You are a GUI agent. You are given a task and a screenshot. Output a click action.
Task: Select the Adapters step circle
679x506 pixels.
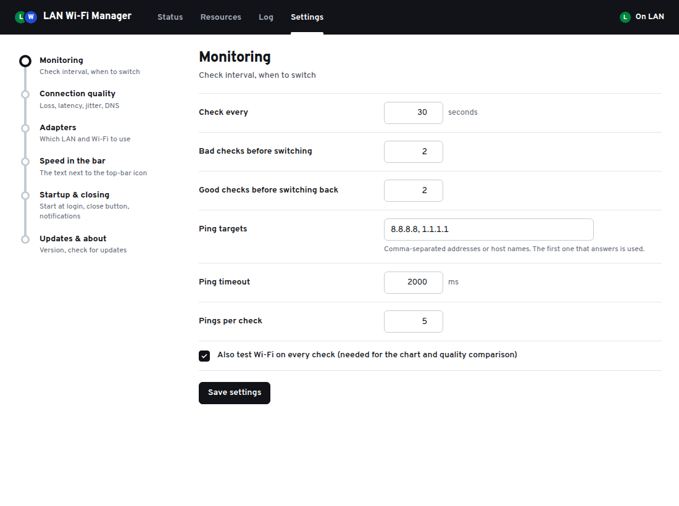click(x=25, y=128)
